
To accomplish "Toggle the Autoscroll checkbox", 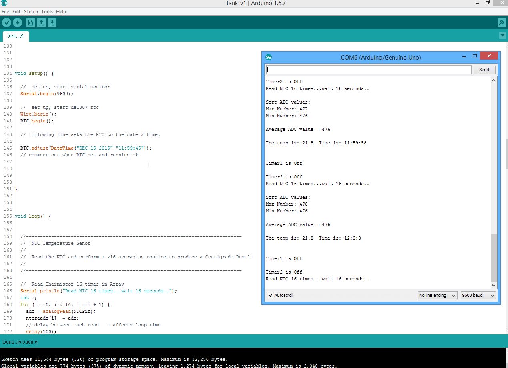I will 271,295.
